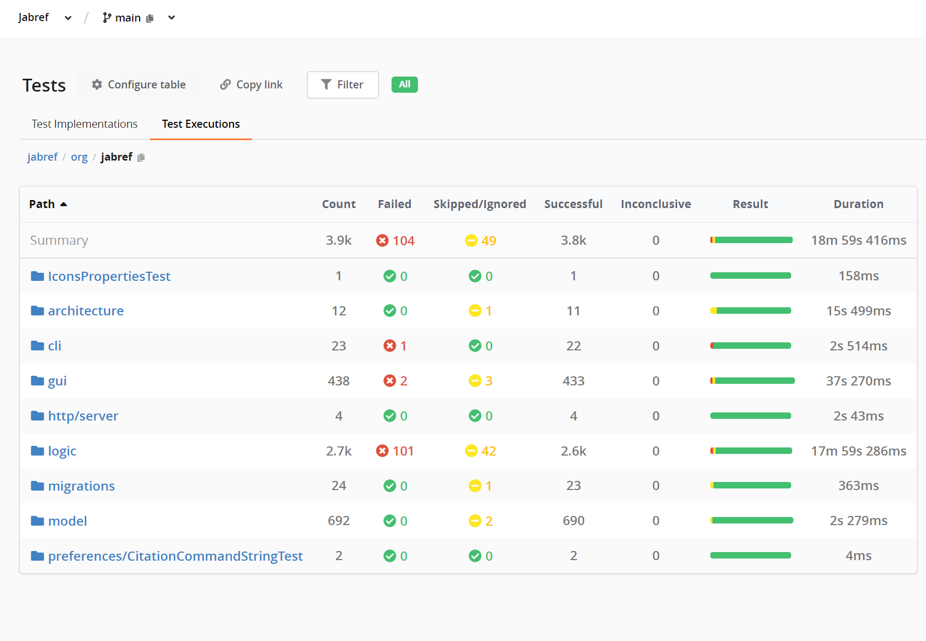Screen dimensions: 926x641
Task: Open the model folder link
Action: point(67,521)
